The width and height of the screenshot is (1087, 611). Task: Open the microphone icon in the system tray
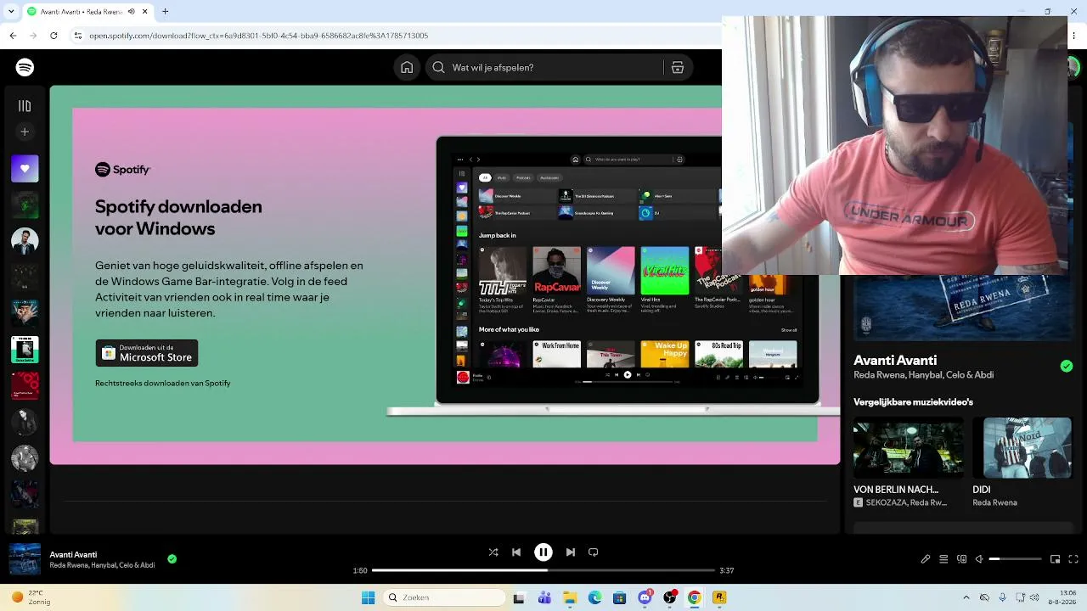click(x=1003, y=598)
